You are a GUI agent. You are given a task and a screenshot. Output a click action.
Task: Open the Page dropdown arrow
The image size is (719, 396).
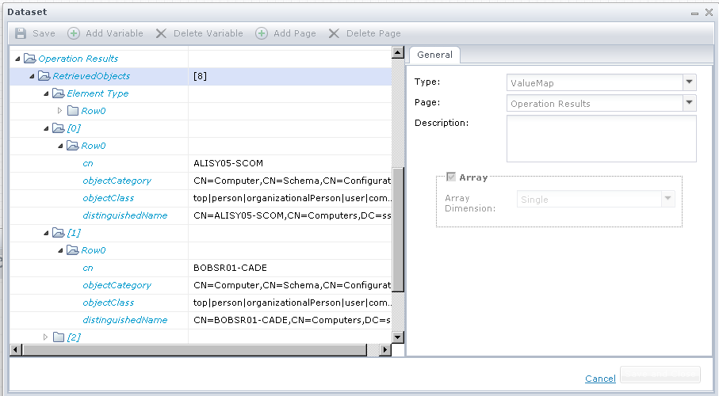pos(689,103)
